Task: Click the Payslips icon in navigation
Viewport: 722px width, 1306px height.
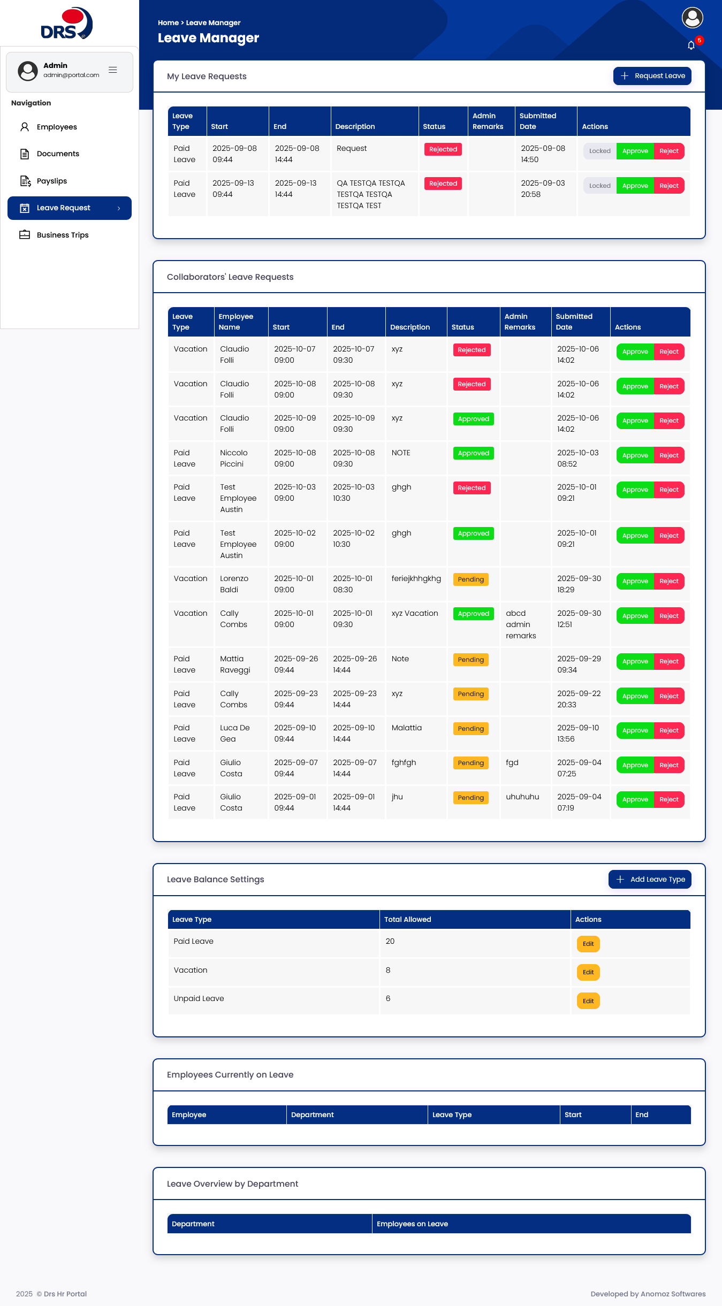Action: point(25,181)
